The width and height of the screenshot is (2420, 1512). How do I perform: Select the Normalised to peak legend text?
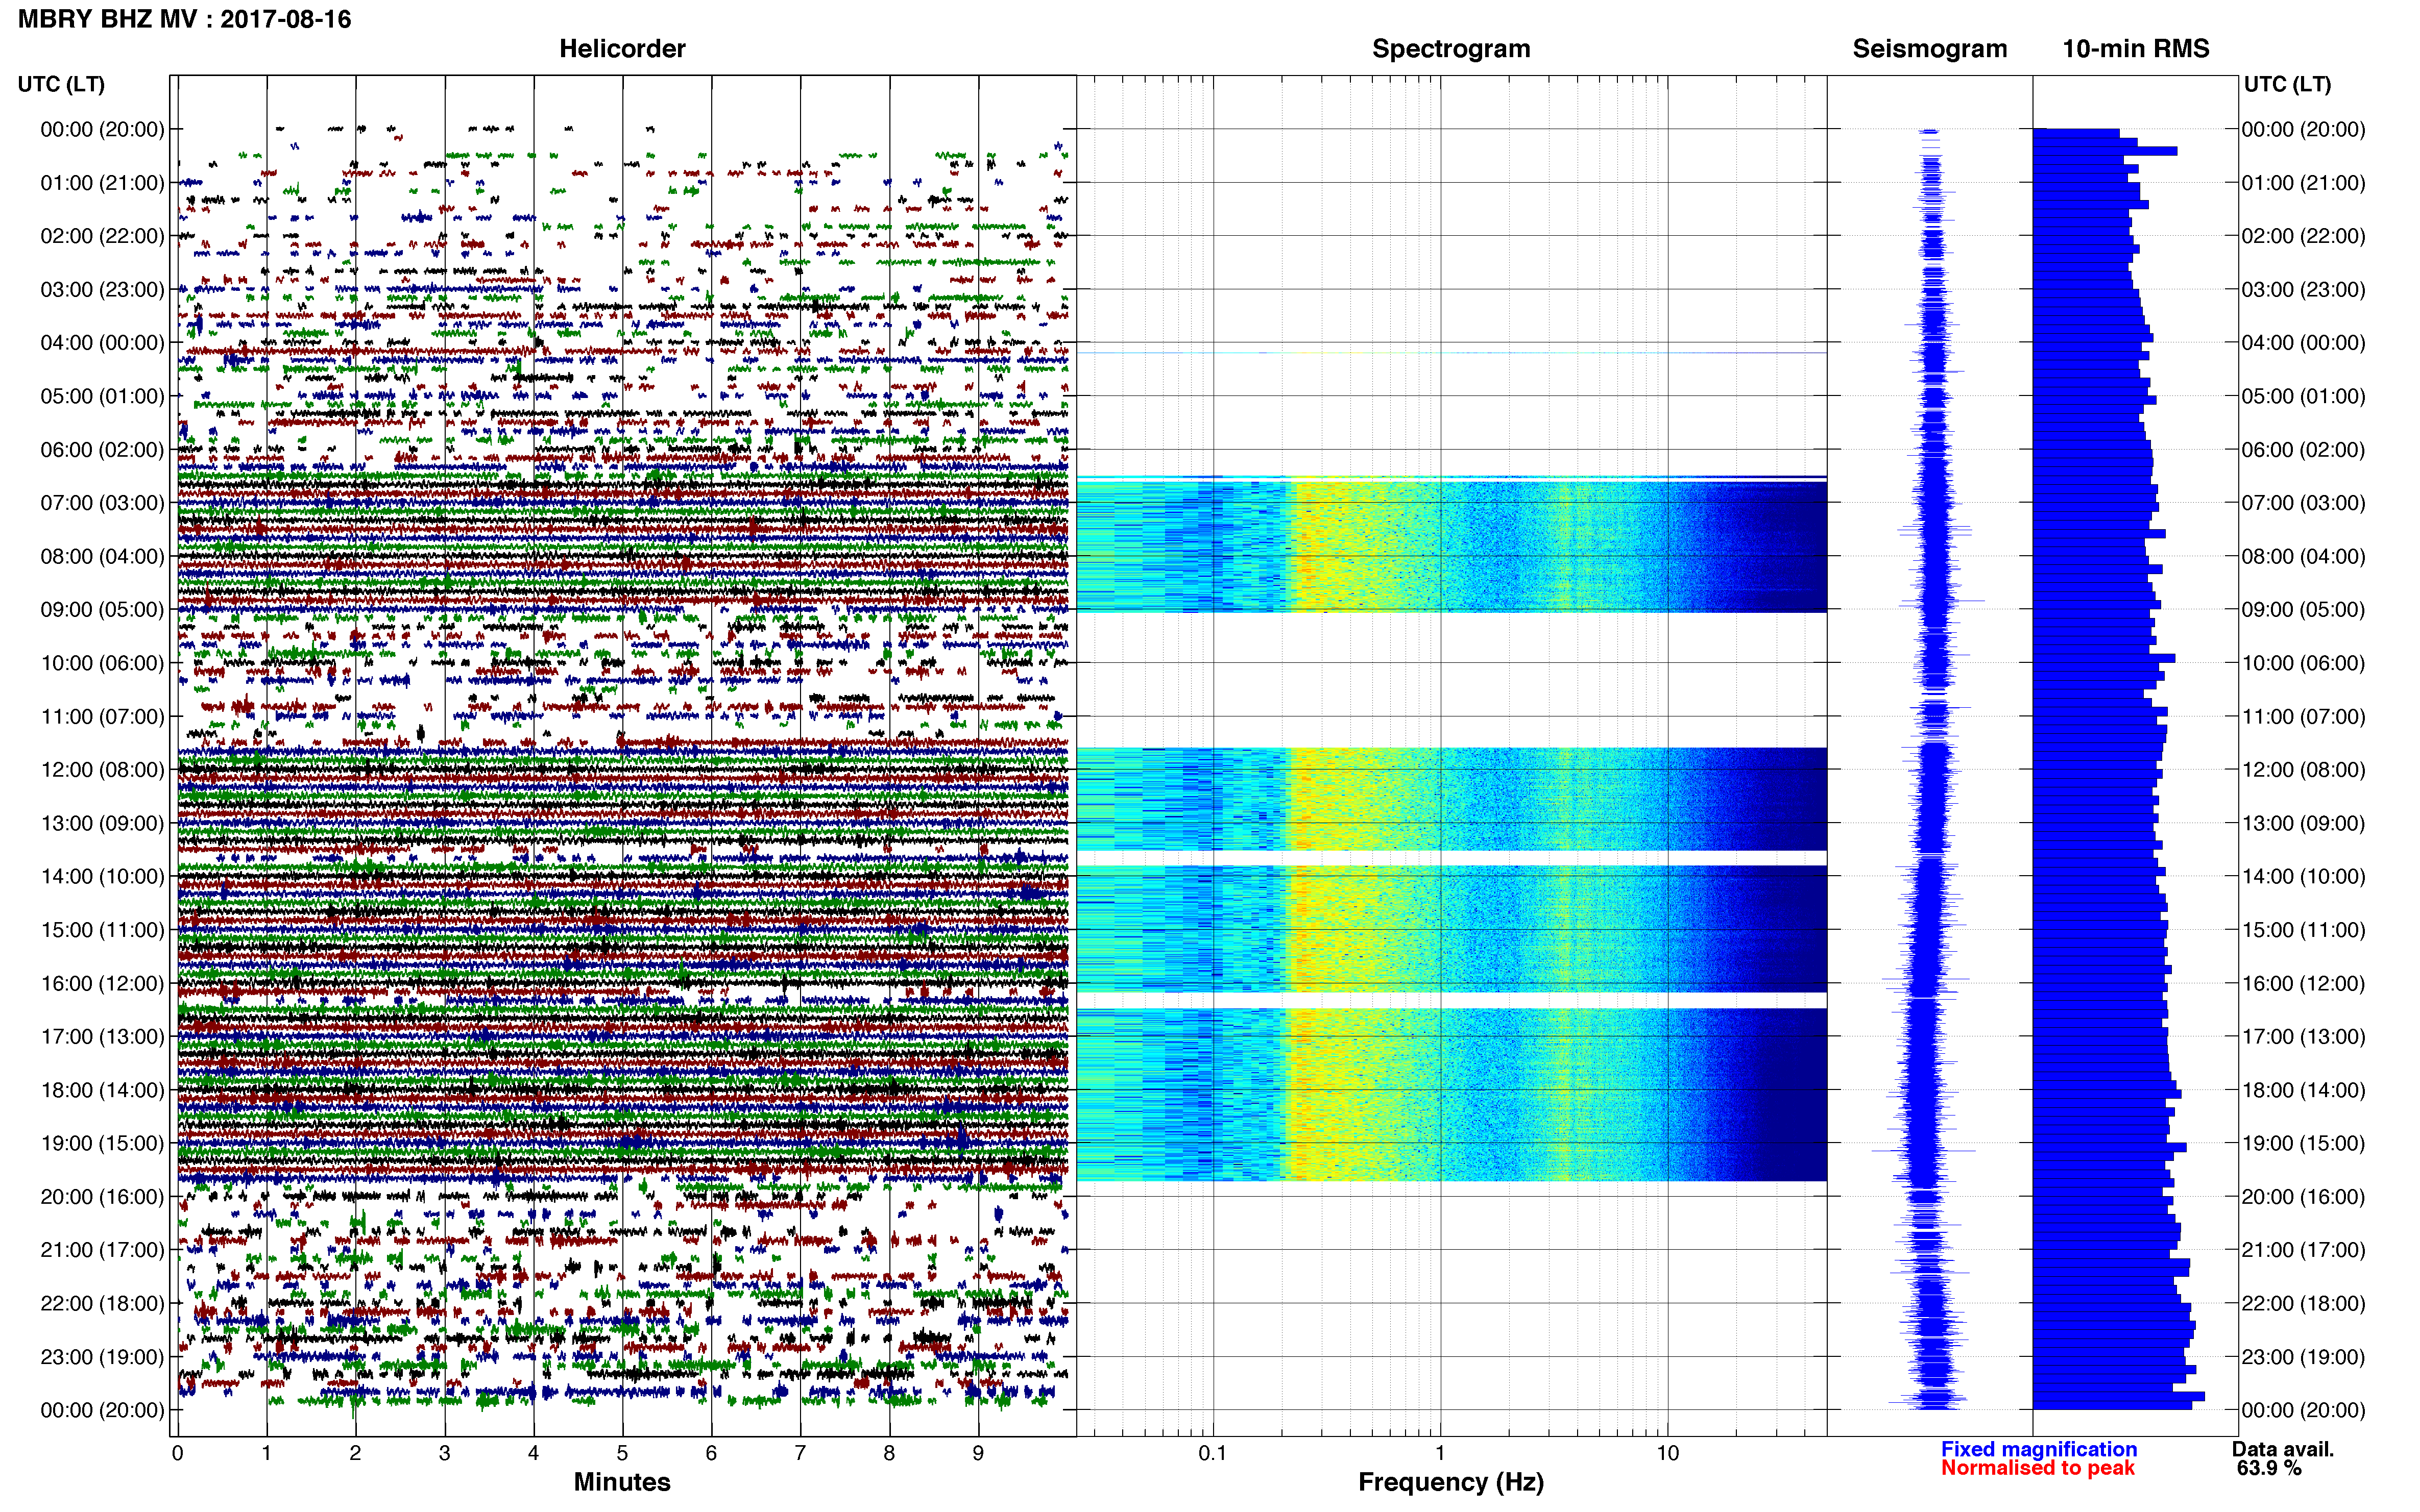(2037, 1468)
